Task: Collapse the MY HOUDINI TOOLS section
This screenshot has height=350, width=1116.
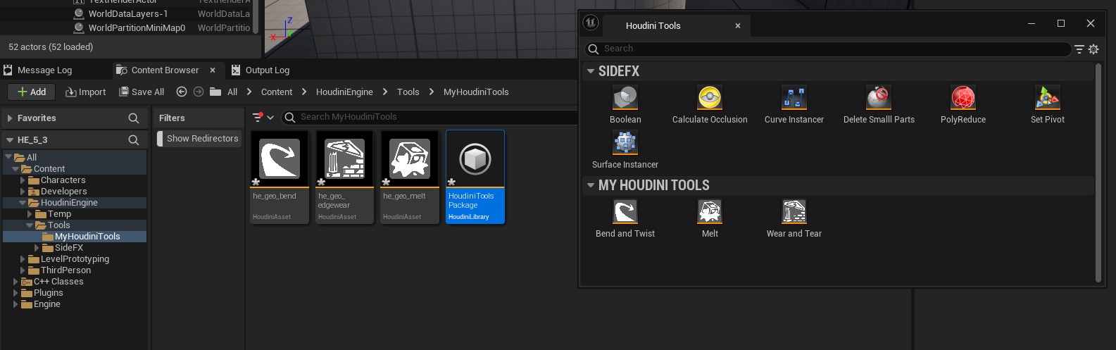Action: (591, 185)
